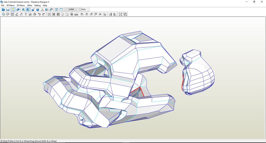Save the project with the floppy disk icon

pos(8,10)
